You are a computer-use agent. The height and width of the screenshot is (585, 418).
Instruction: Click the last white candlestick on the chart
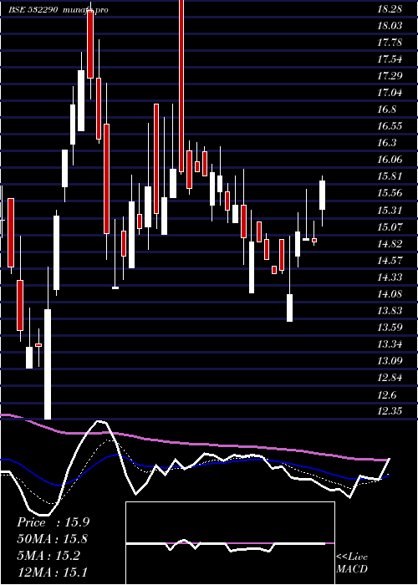pyautogui.click(x=322, y=195)
